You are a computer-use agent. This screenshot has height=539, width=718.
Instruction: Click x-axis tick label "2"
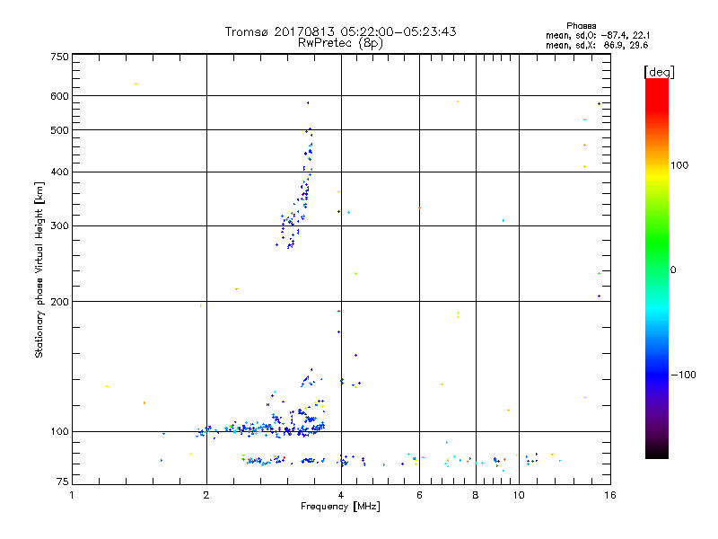(206, 495)
